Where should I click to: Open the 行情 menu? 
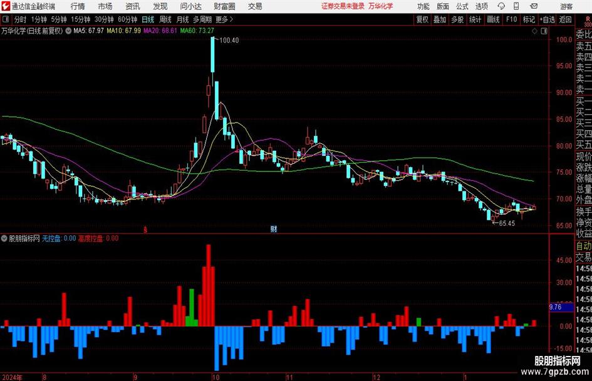pos(78,6)
